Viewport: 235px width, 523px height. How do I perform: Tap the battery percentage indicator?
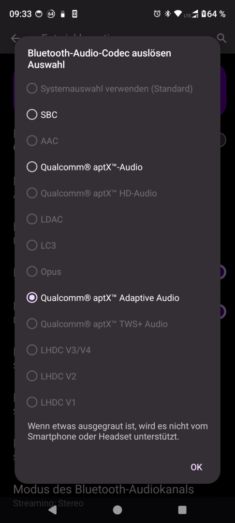tap(213, 14)
